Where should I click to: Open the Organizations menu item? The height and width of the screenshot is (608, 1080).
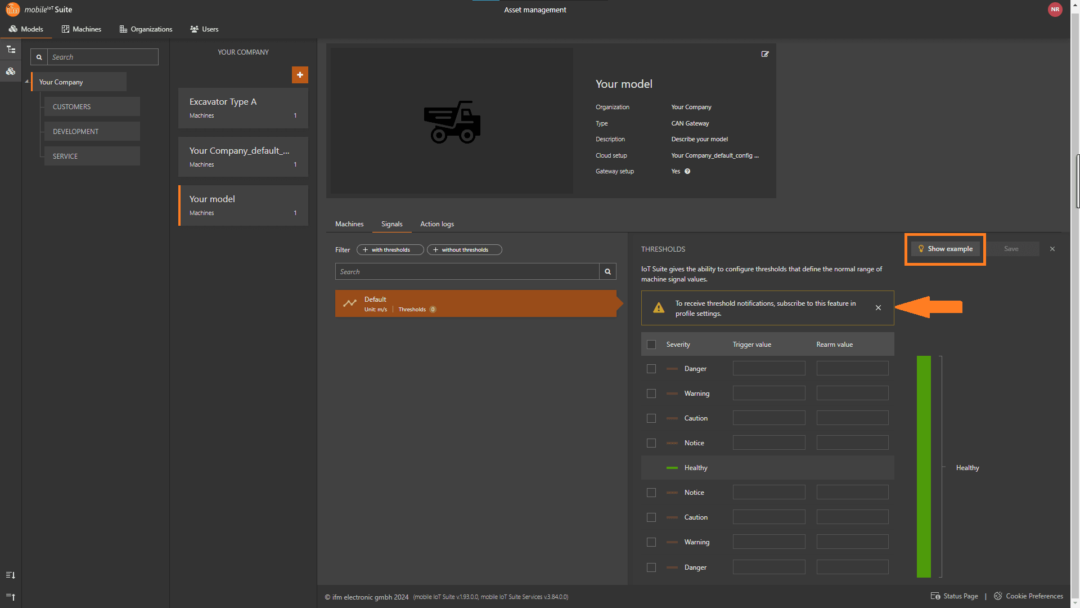[x=146, y=29]
